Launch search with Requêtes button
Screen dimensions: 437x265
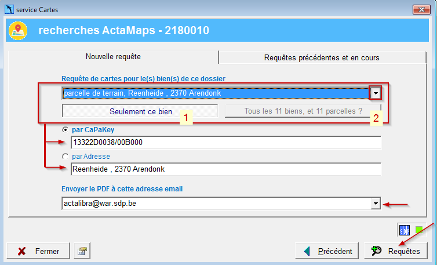point(396,251)
